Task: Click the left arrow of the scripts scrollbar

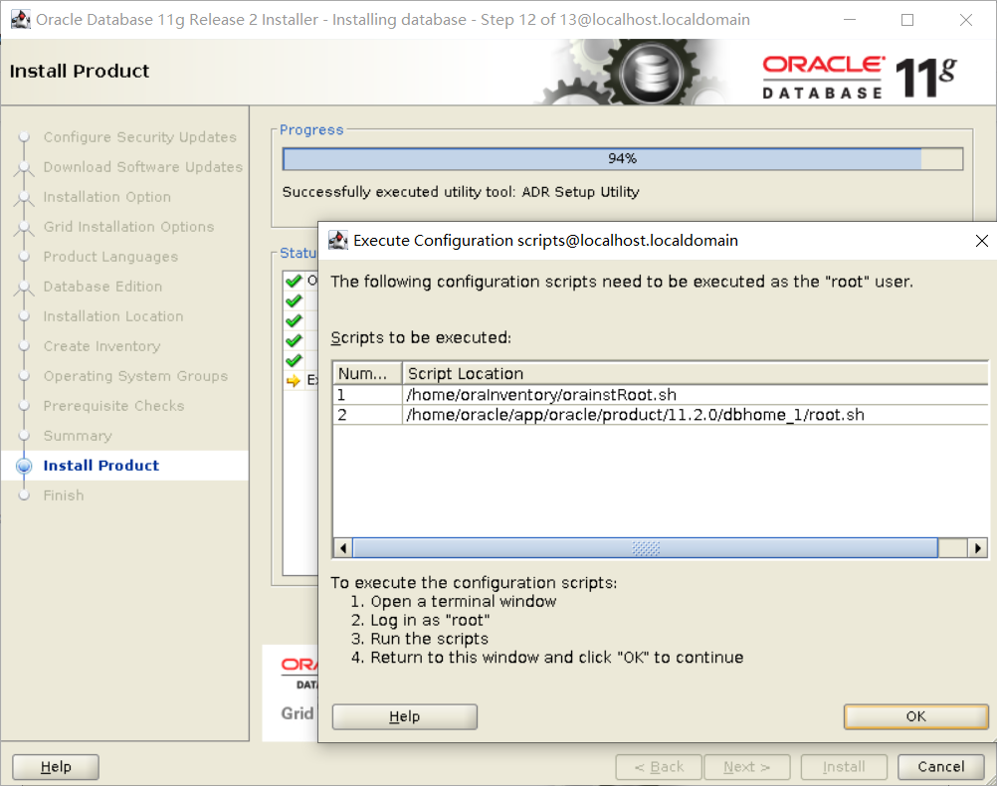Action: point(343,547)
